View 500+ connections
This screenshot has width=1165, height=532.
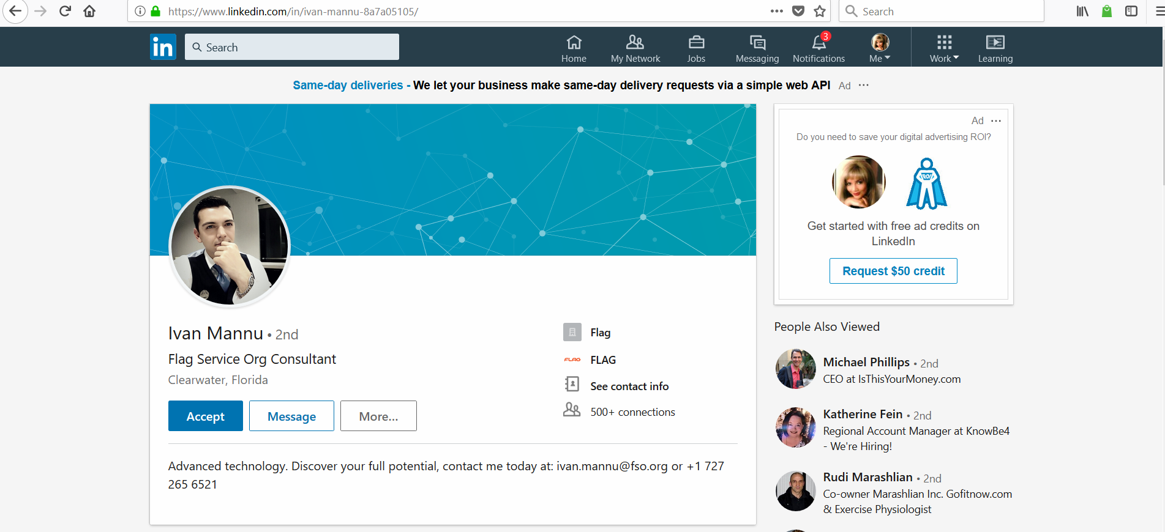[632, 412]
